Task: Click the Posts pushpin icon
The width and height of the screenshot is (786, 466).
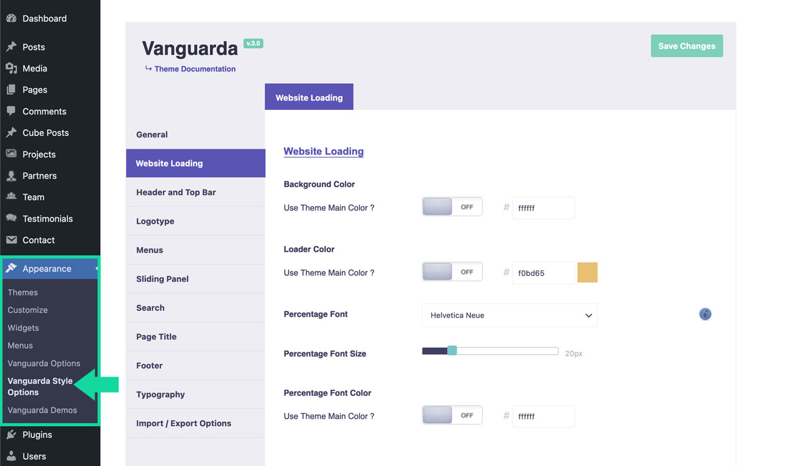Action: 11,47
